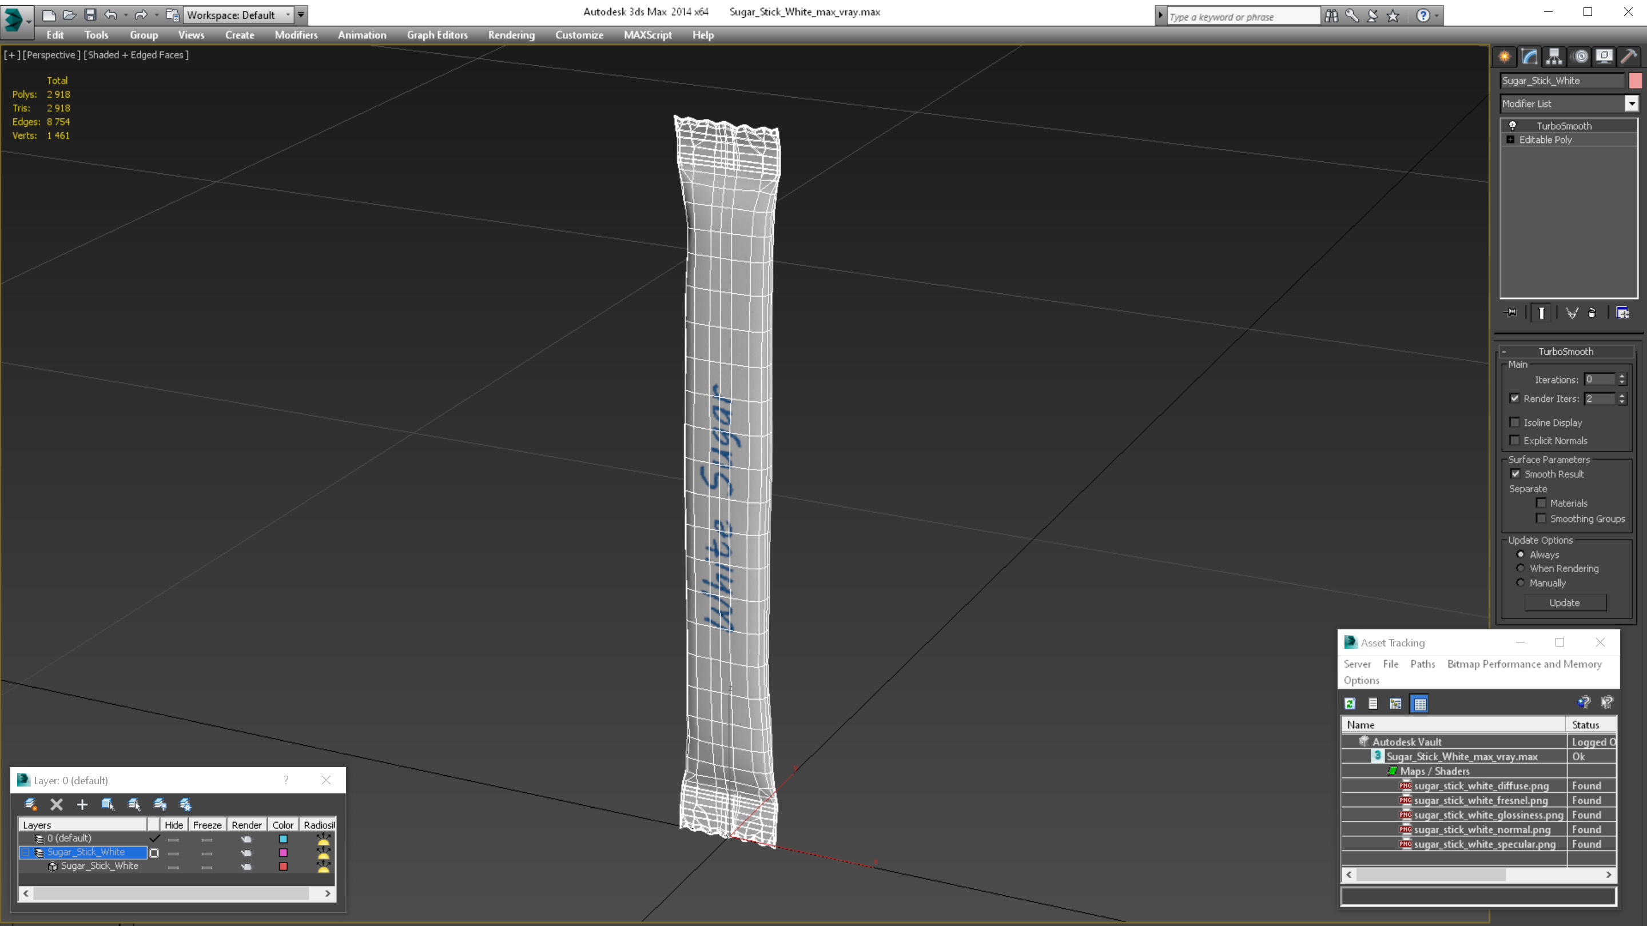Viewport: 1647px width, 926px height.
Task: Select the Always update radio button
Action: pos(1521,554)
